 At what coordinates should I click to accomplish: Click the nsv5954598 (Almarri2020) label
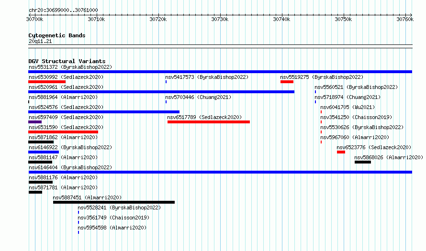(112, 228)
